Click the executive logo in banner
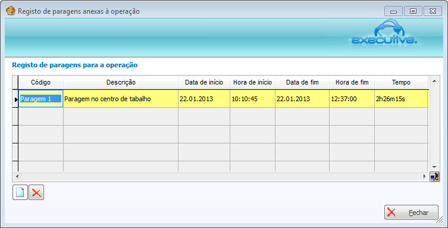Screen dimensions: 448x228 tap(385, 32)
